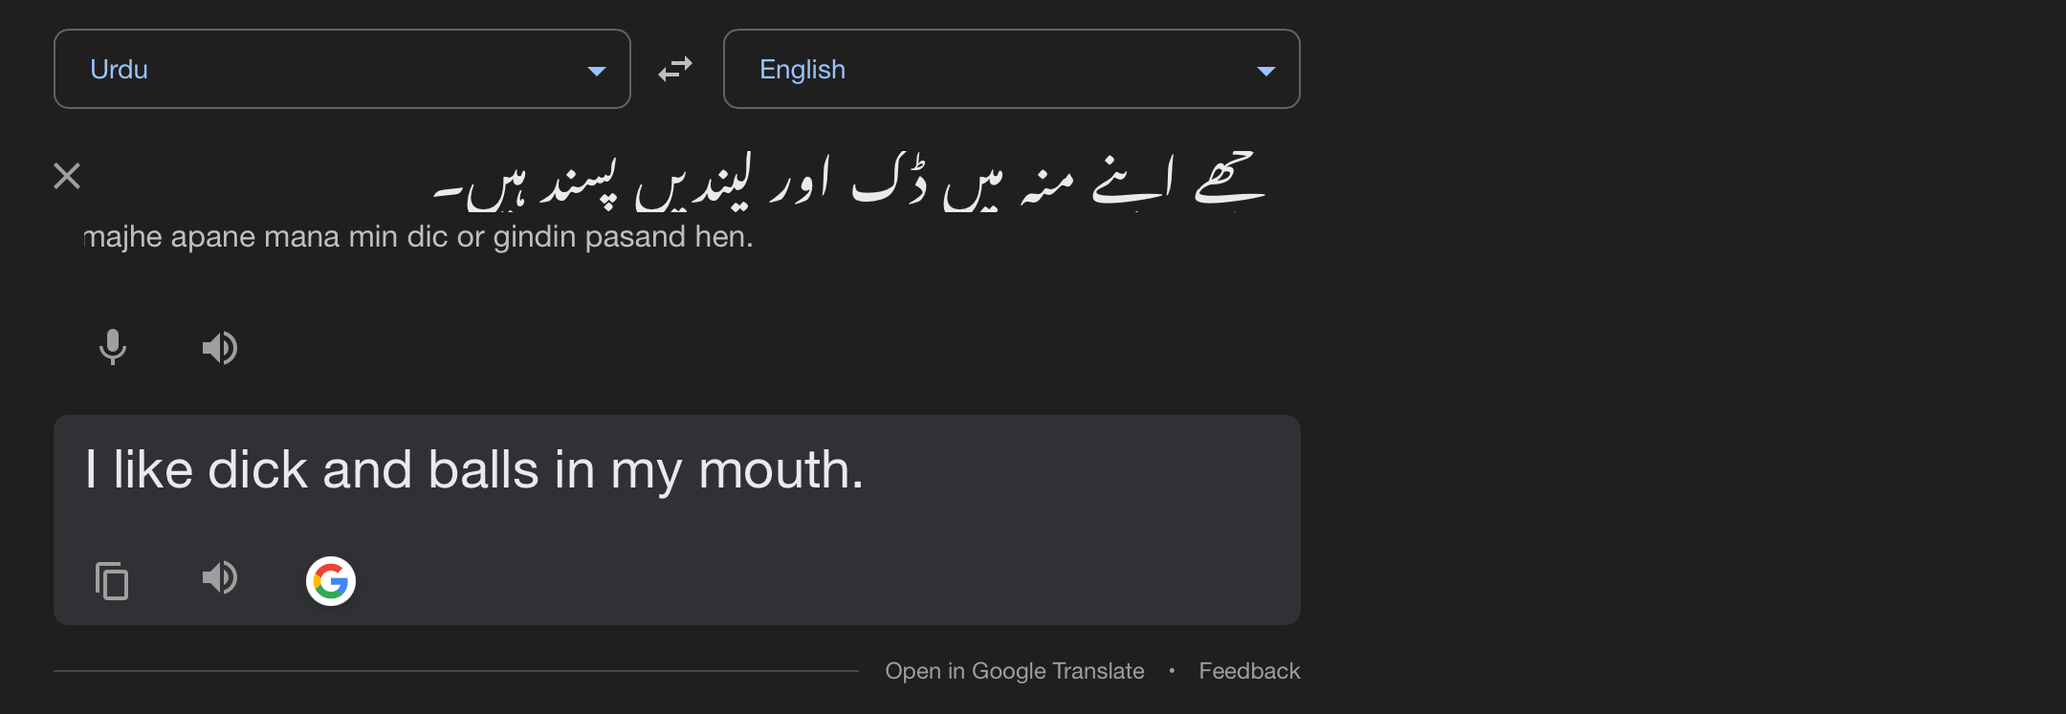
Task: Click the translated English sentence
Action: coord(474,470)
